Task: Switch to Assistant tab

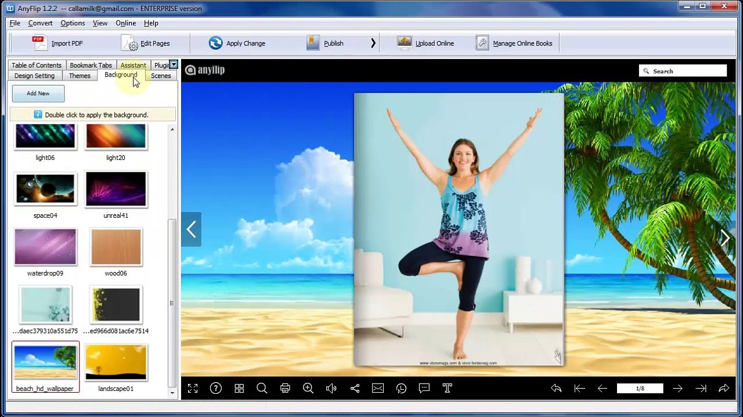Action: click(133, 65)
